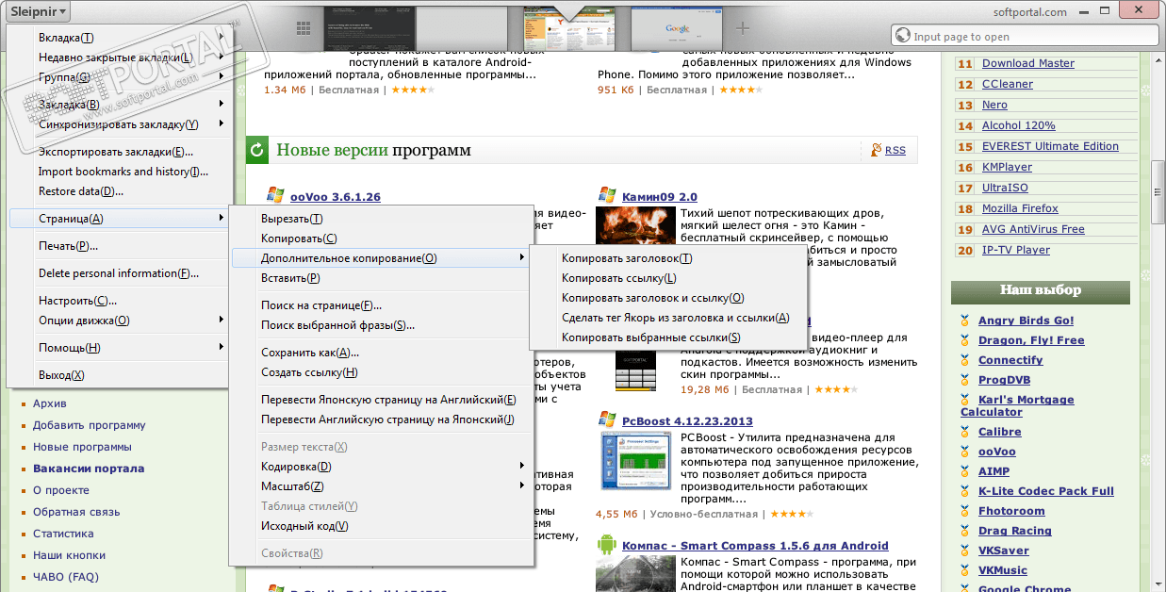Choose Import bookmarks and history
Image resolution: width=1166 pixels, height=592 pixels.
(x=119, y=172)
